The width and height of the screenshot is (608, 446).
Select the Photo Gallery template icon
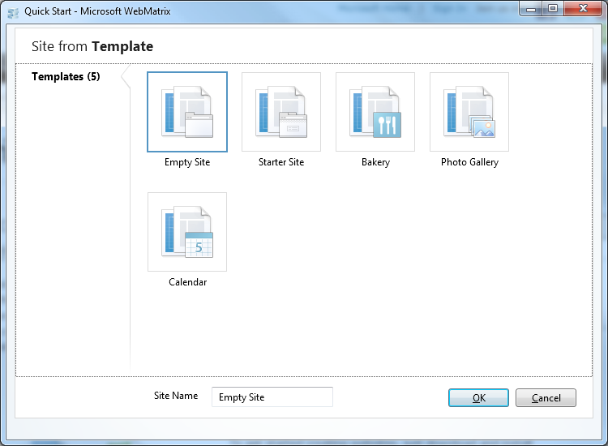pyautogui.click(x=469, y=112)
